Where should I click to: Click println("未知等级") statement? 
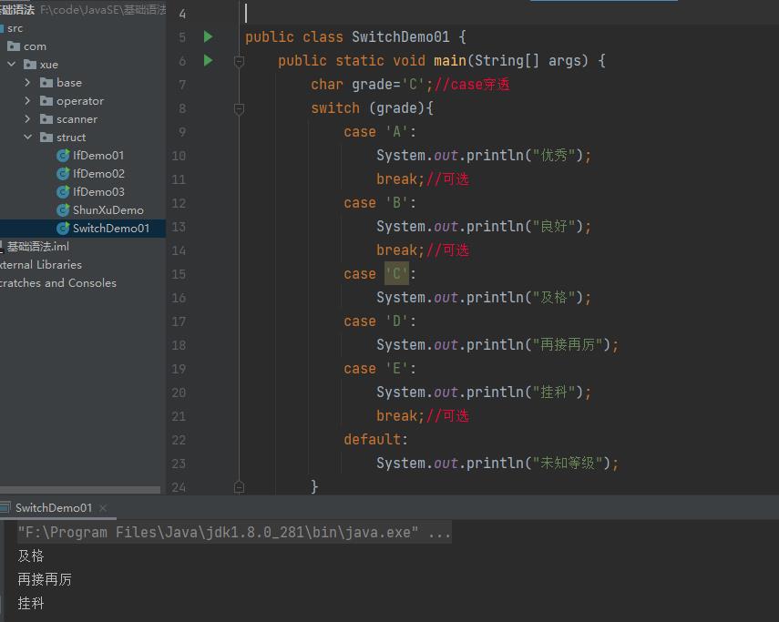click(497, 464)
